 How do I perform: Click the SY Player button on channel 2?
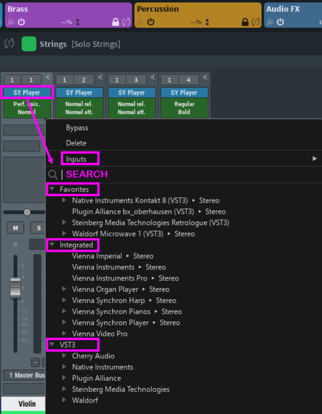(x=79, y=92)
